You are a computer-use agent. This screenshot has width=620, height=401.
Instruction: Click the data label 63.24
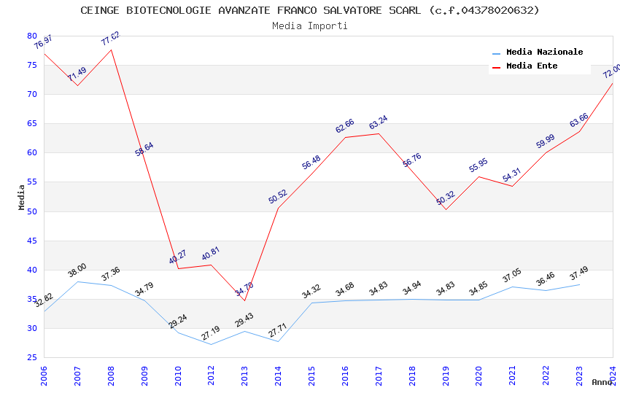[379, 122]
